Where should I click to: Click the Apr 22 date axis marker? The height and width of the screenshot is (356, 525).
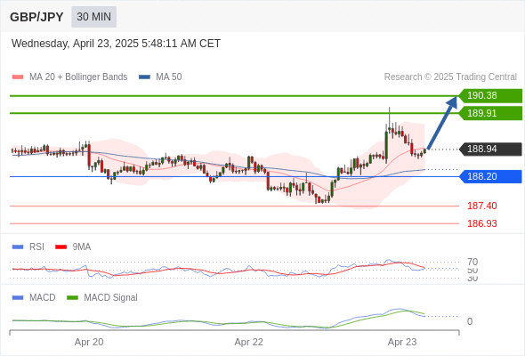[x=249, y=342]
